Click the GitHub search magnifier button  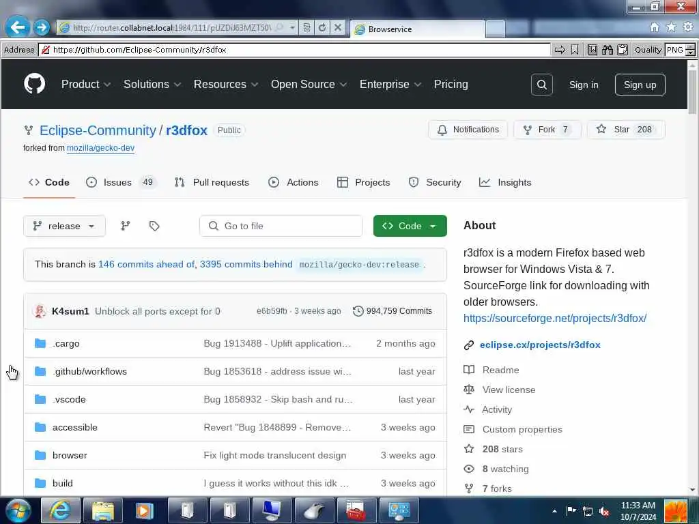541,85
